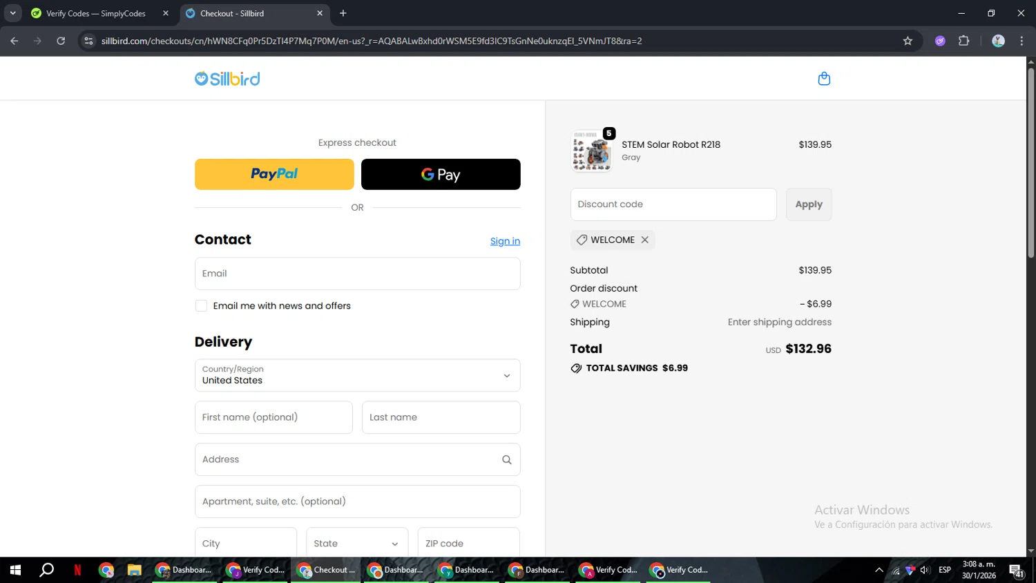Open the purple extension icon in toolbar

click(x=940, y=41)
